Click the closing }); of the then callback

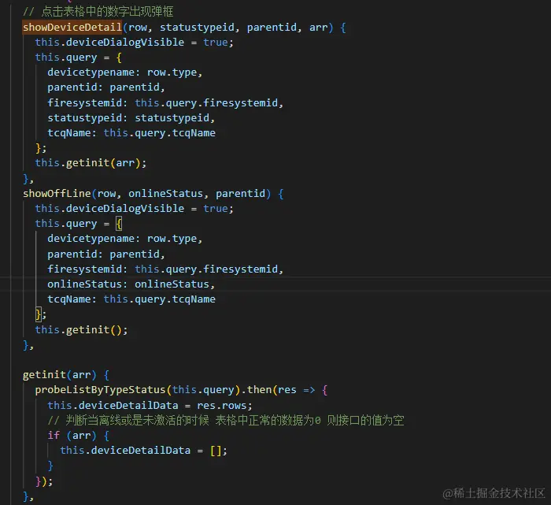(44, 481)
